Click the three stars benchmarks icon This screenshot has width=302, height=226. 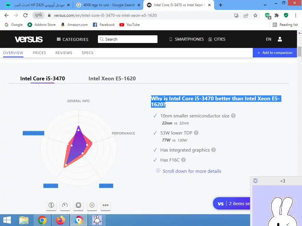[106, 205]
